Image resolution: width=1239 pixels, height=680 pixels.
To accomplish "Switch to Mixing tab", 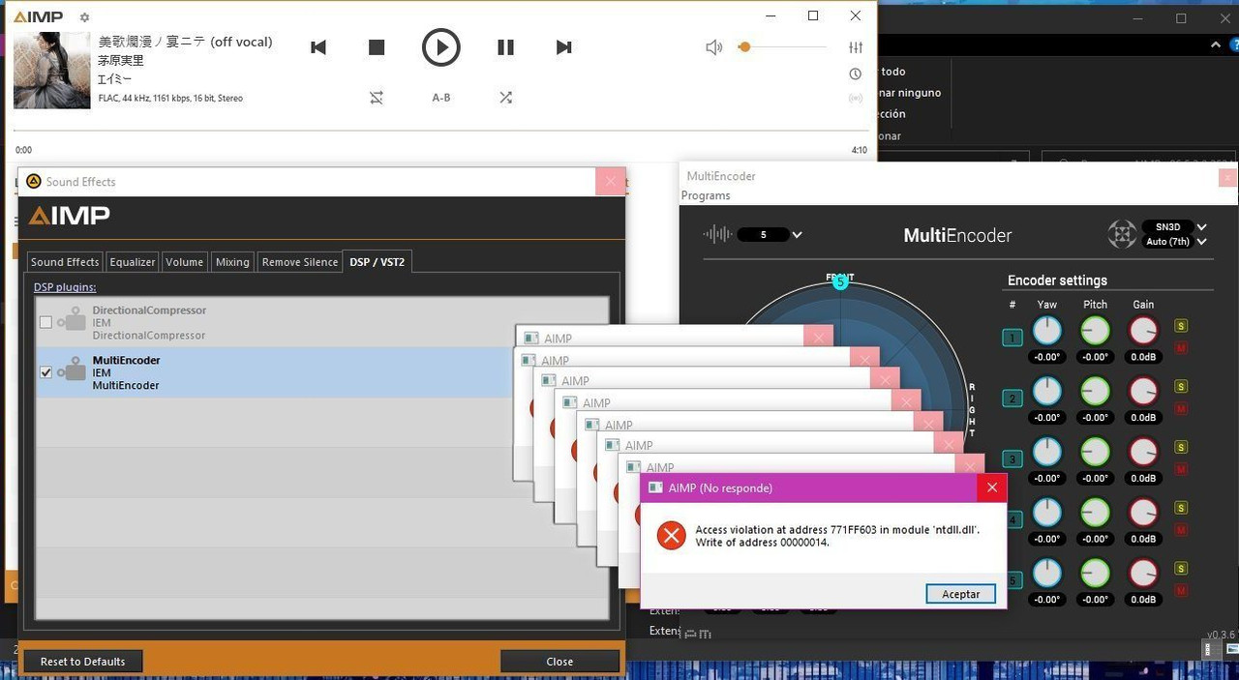I will coord(232,262).
